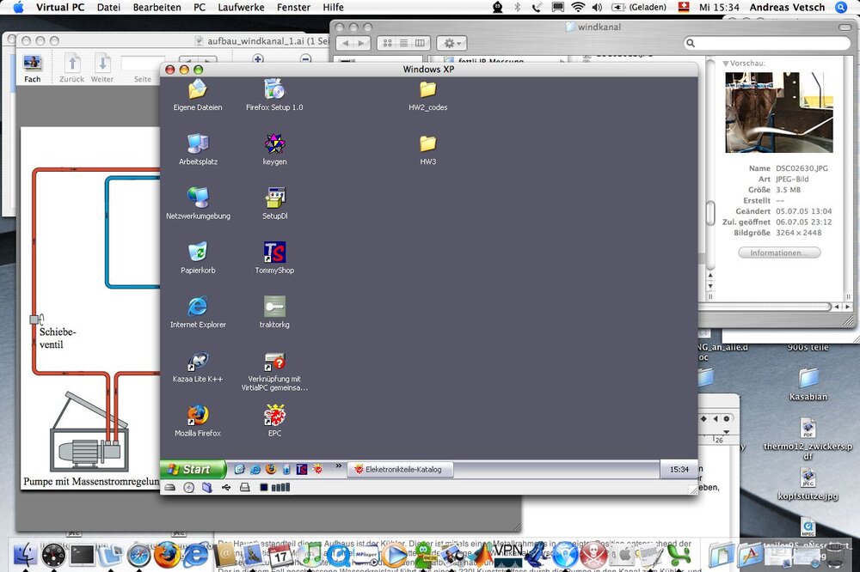Switch Finder to list view

[403, 43]
